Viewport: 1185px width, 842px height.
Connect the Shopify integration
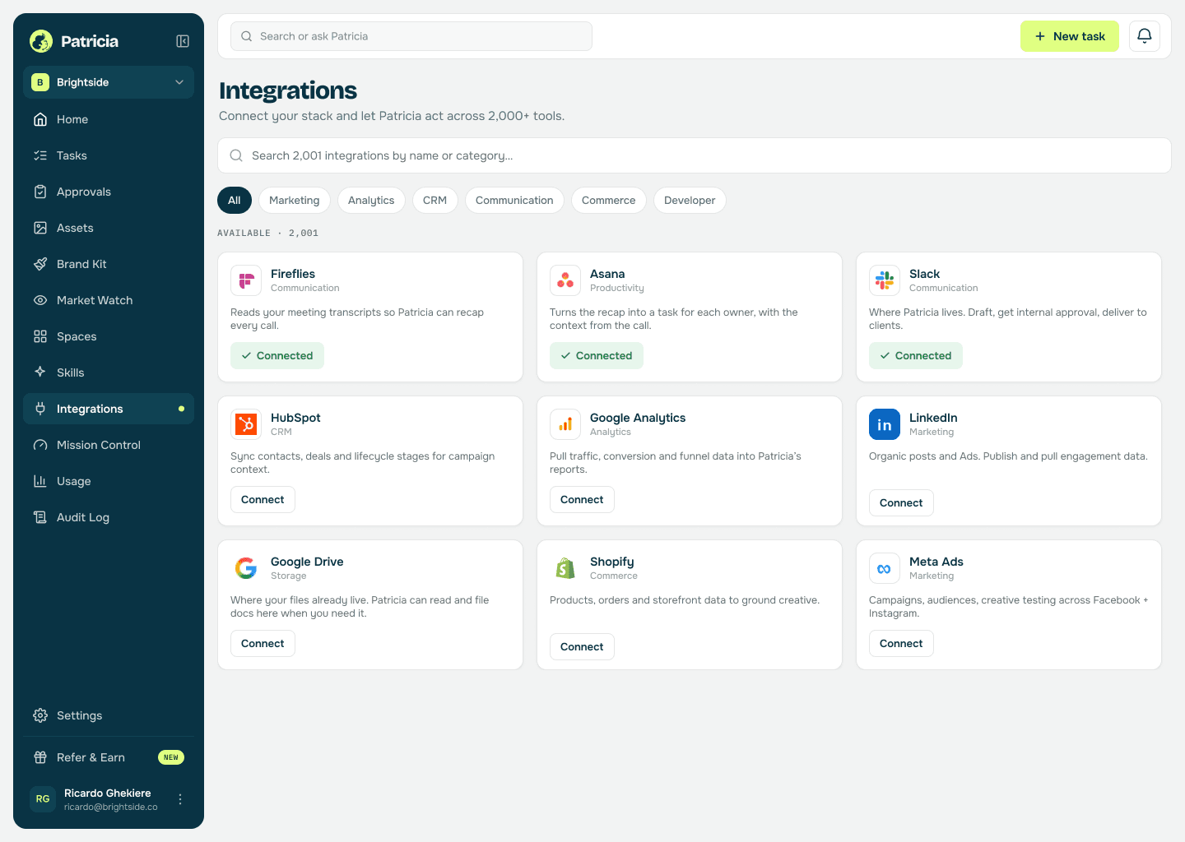582,647
